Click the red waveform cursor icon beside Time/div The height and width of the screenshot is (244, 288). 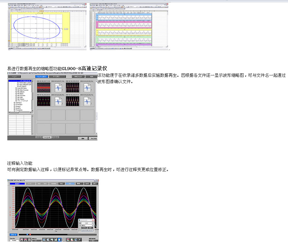point(22,239)
